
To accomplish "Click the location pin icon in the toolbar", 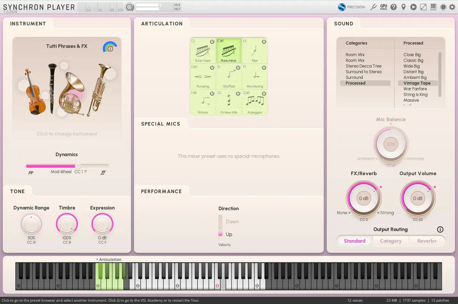I will [x=403, y=7].
